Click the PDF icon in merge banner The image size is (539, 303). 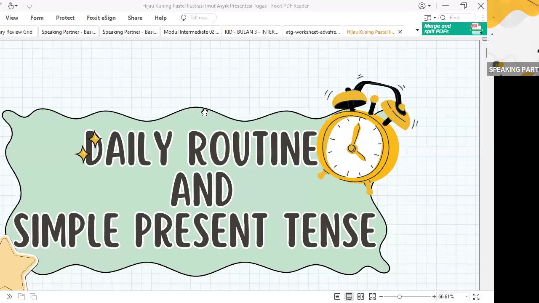[476, 29]
